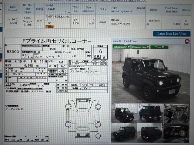The height and width of the screenshot is (145, 194).
Task: Open the Large Icon List View
Action: pyautogui.click(x=172, y=34)
